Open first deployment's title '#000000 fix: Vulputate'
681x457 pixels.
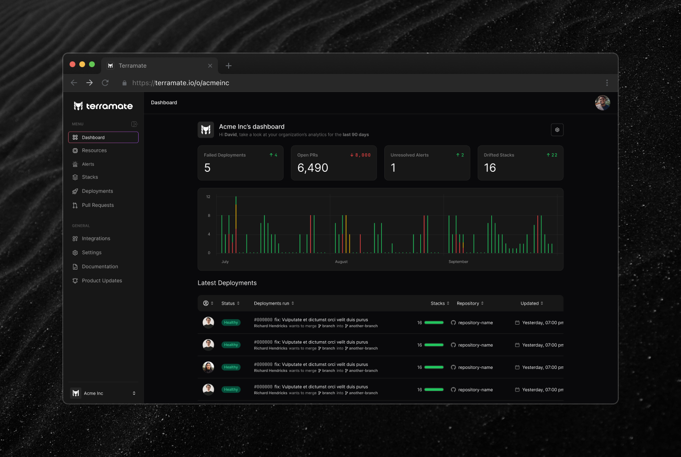(x=311, y=320)
